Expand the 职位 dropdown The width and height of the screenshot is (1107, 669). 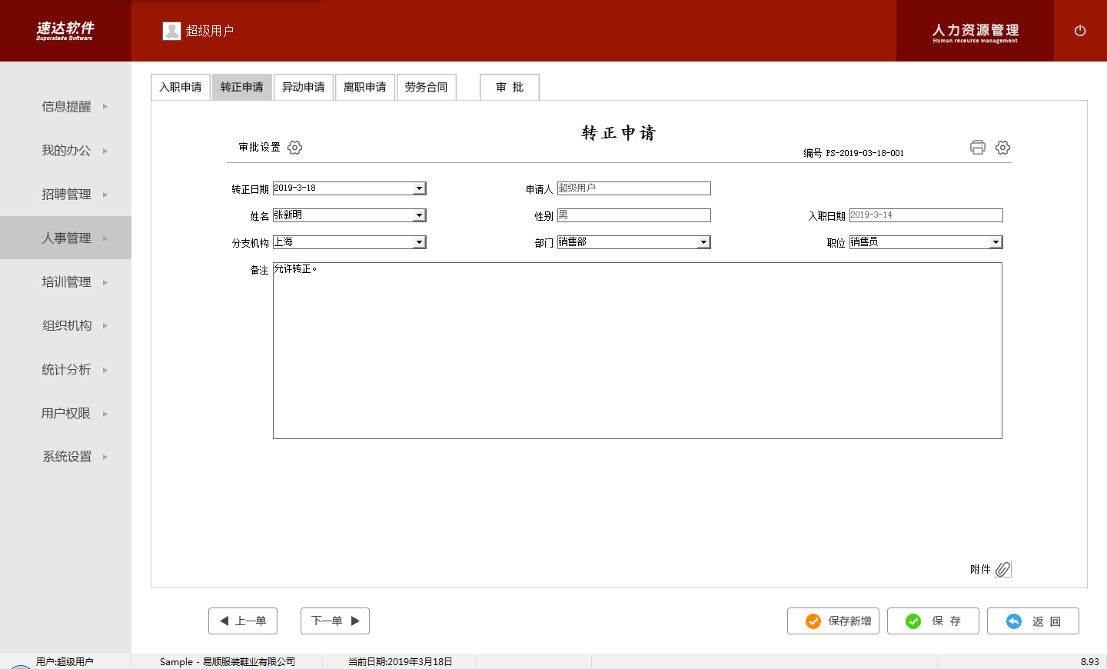click(996, 242)
